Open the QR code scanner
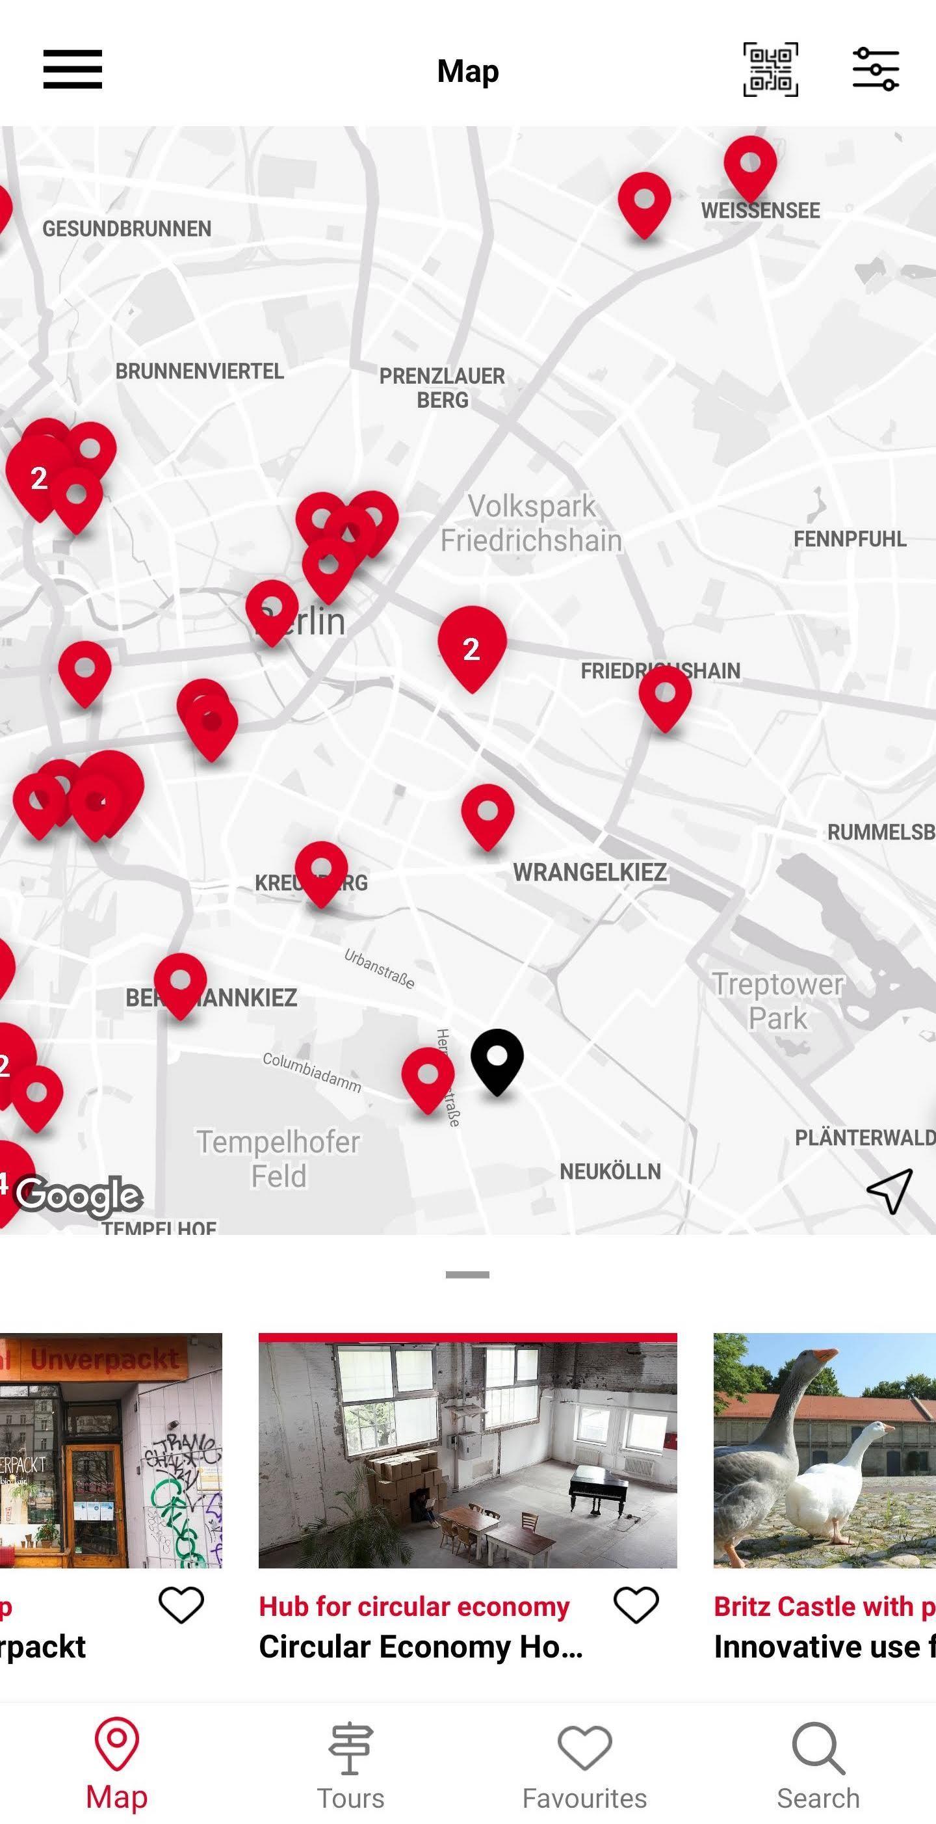936x1824 pixels. tap(770, 70)
